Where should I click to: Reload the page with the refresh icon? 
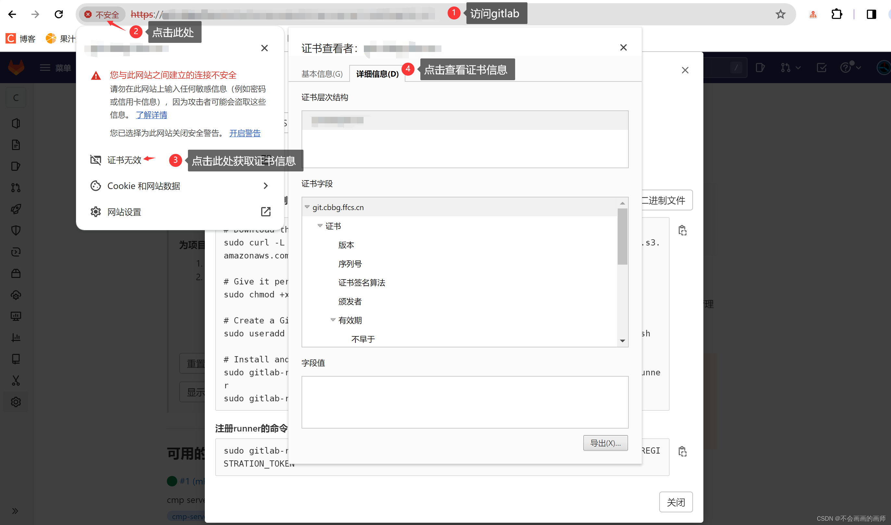tap(59, 14)
